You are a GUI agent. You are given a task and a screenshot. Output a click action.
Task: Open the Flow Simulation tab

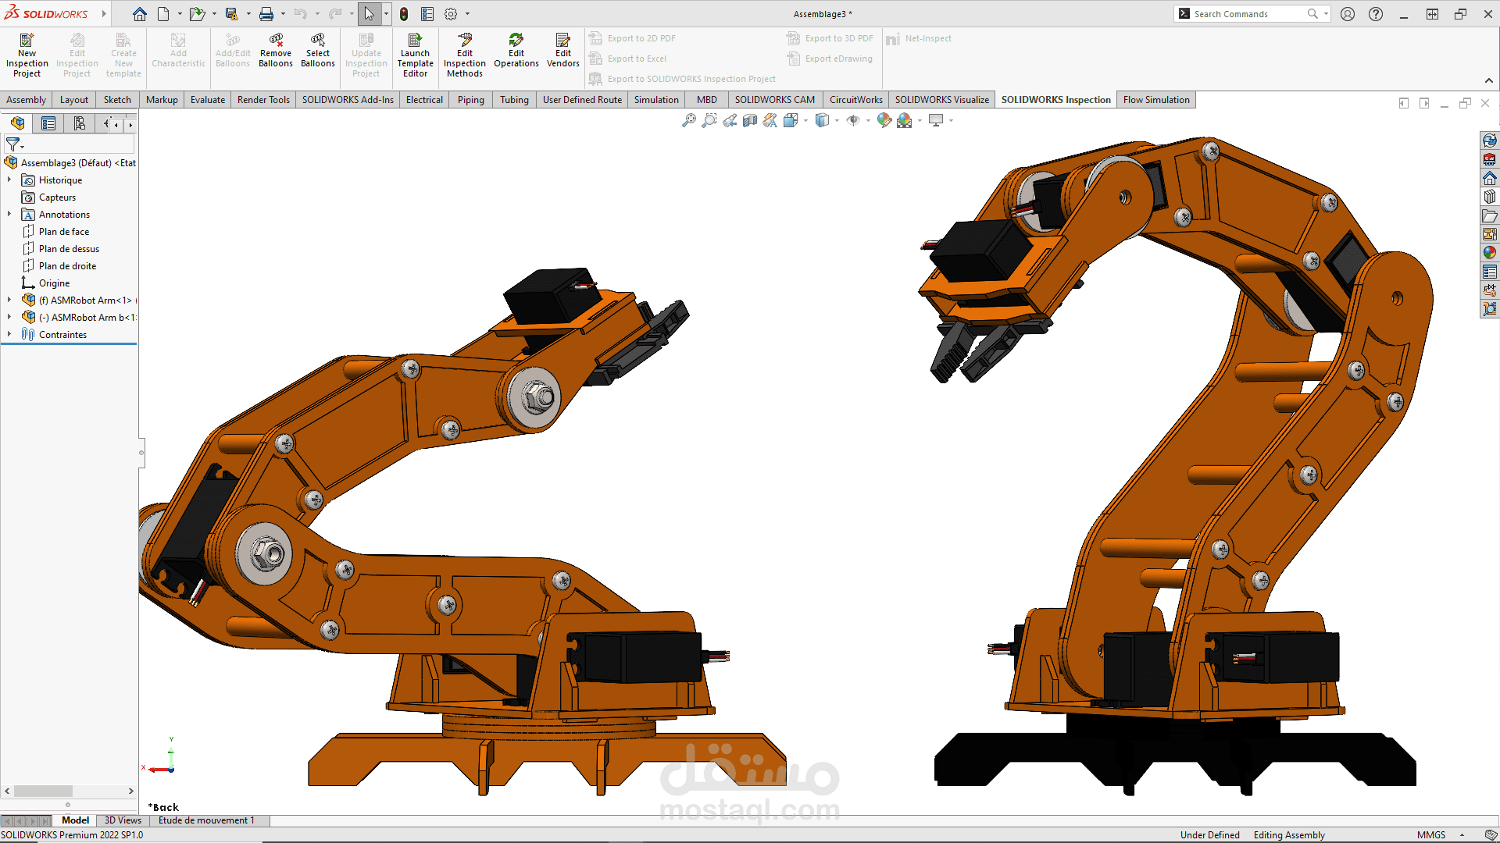[1155, 99]
